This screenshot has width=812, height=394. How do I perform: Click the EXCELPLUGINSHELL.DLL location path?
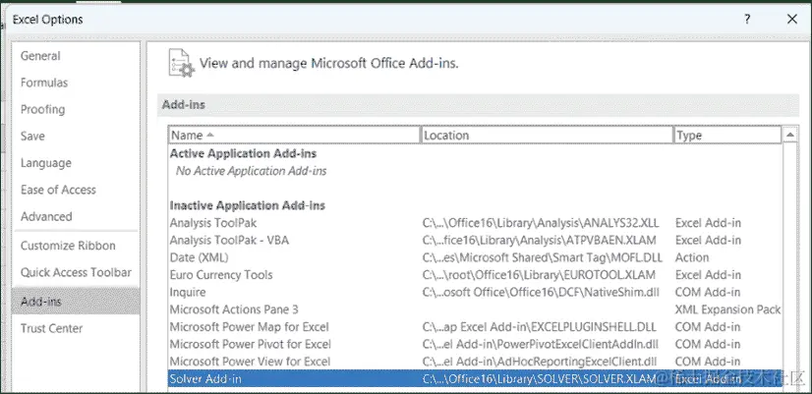539,327
